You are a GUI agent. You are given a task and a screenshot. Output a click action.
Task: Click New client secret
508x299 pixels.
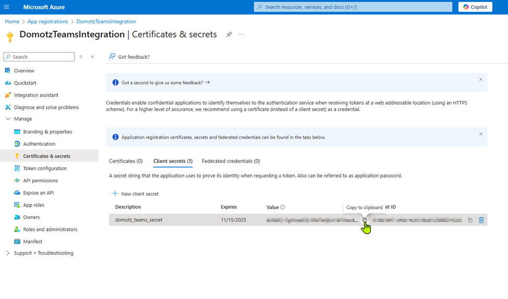[x=135, y=194]
